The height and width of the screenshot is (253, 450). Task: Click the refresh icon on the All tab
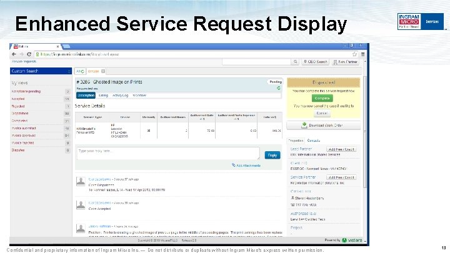[x=82, y=71]
